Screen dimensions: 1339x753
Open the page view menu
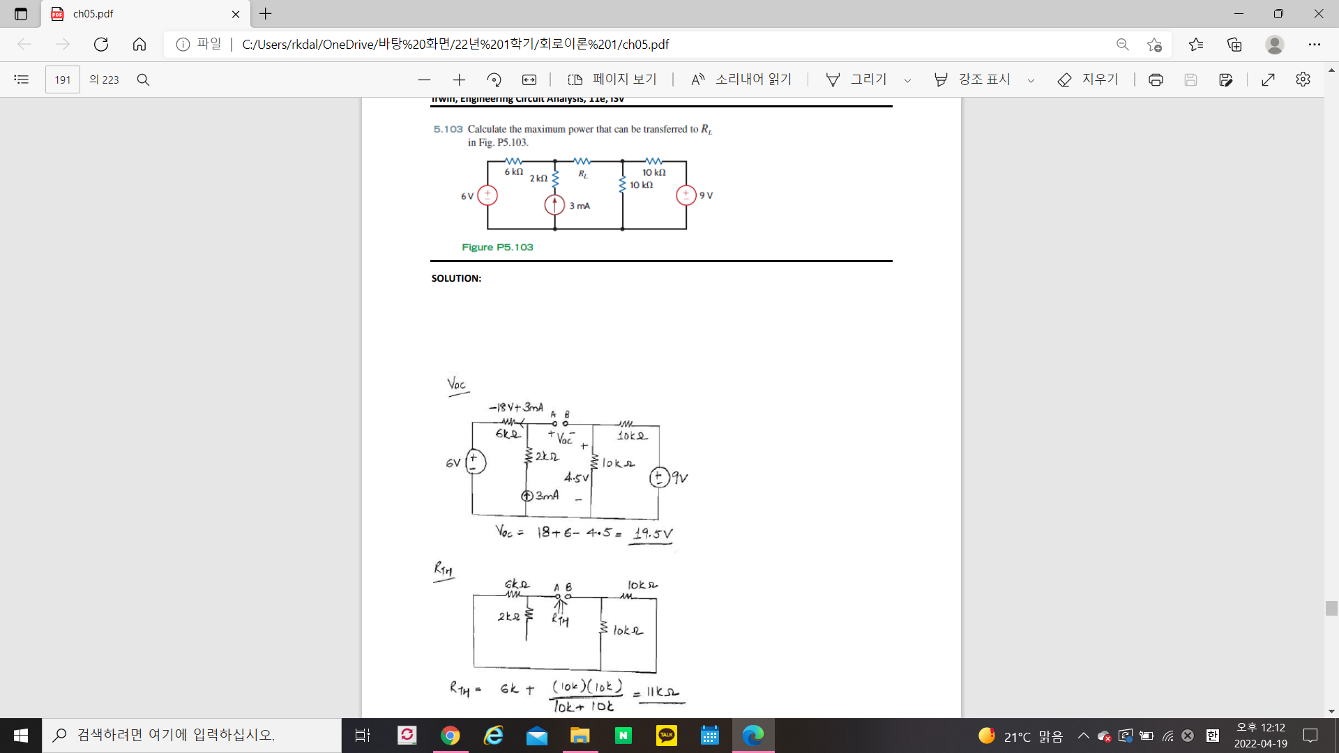pos(612,79)
